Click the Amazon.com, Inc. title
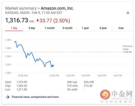135x106 pixels. pos(57,8)
